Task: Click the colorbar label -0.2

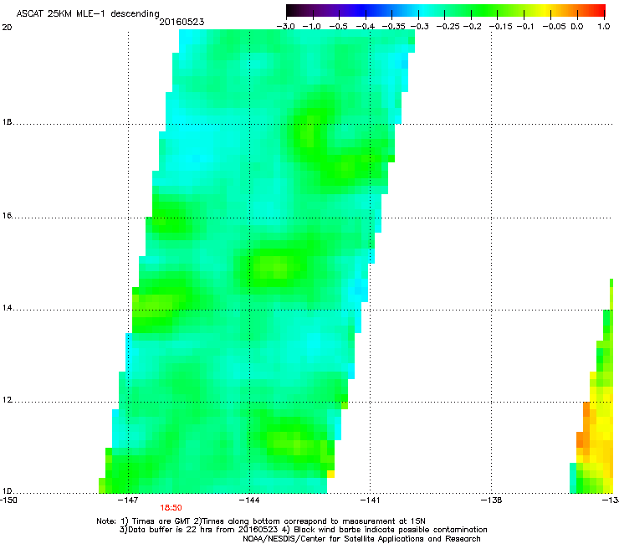Action: pyautogui.click(x=472, y=27)
